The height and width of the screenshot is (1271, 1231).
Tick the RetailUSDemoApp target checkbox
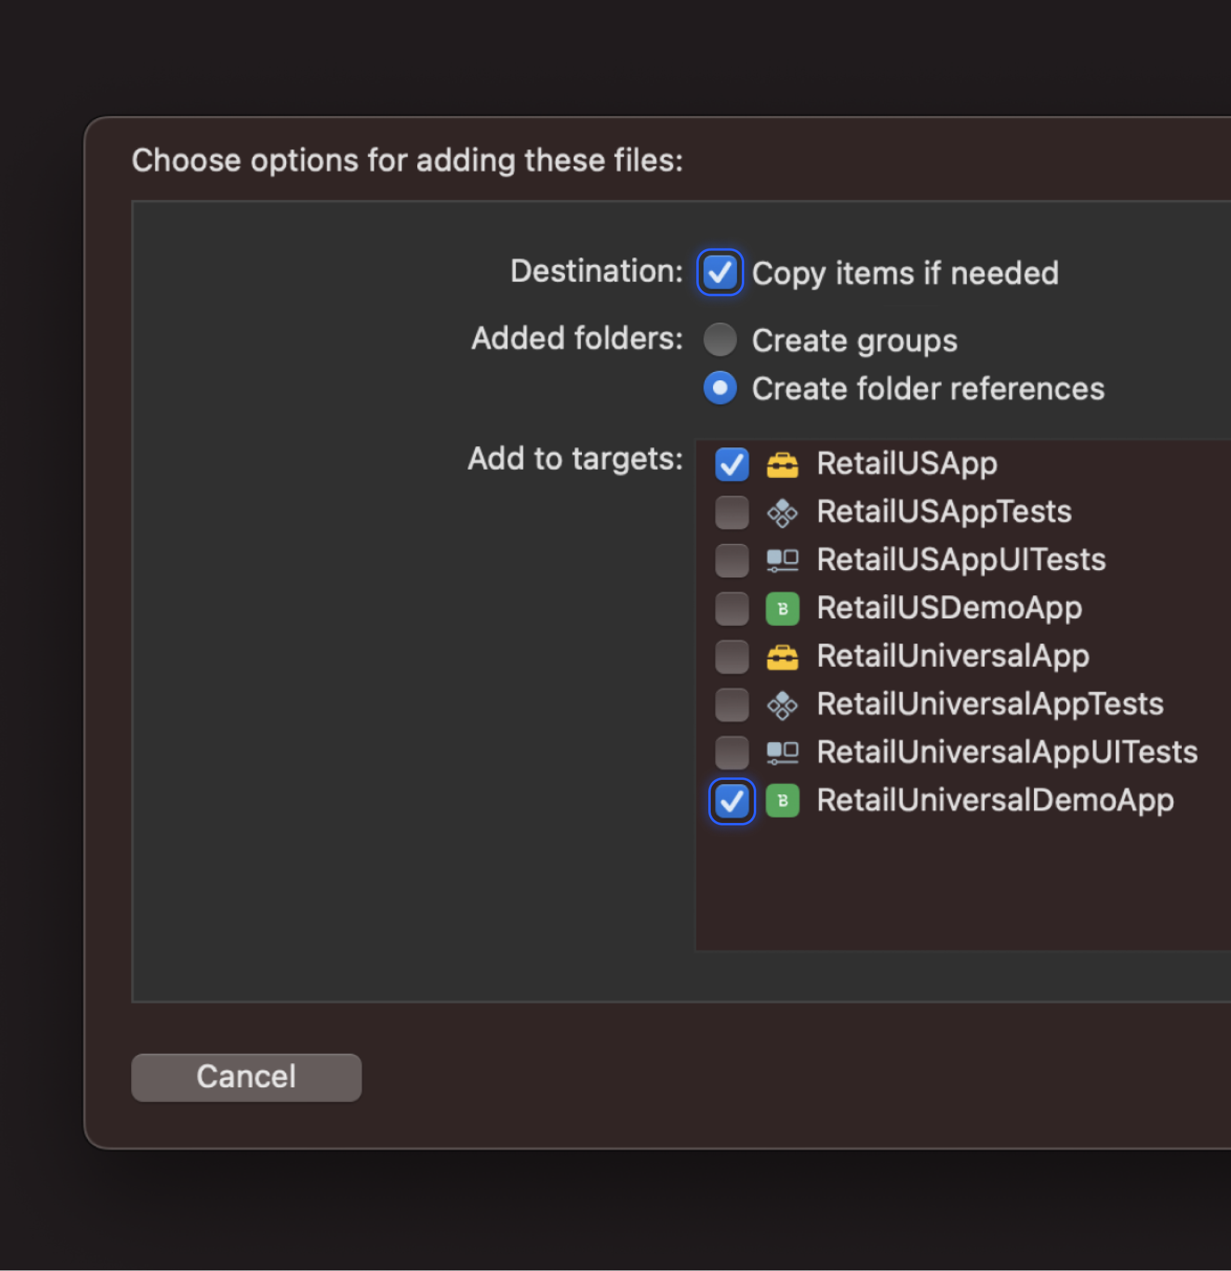pos(731,609)
